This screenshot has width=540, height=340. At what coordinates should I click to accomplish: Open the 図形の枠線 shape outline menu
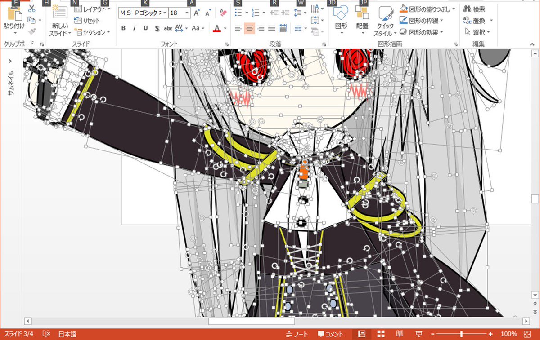tap(421, 21)
